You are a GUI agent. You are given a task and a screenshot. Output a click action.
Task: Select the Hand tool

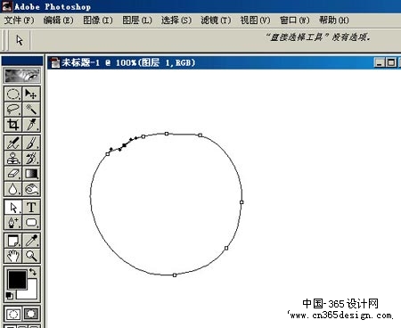(x=12, y=256)
